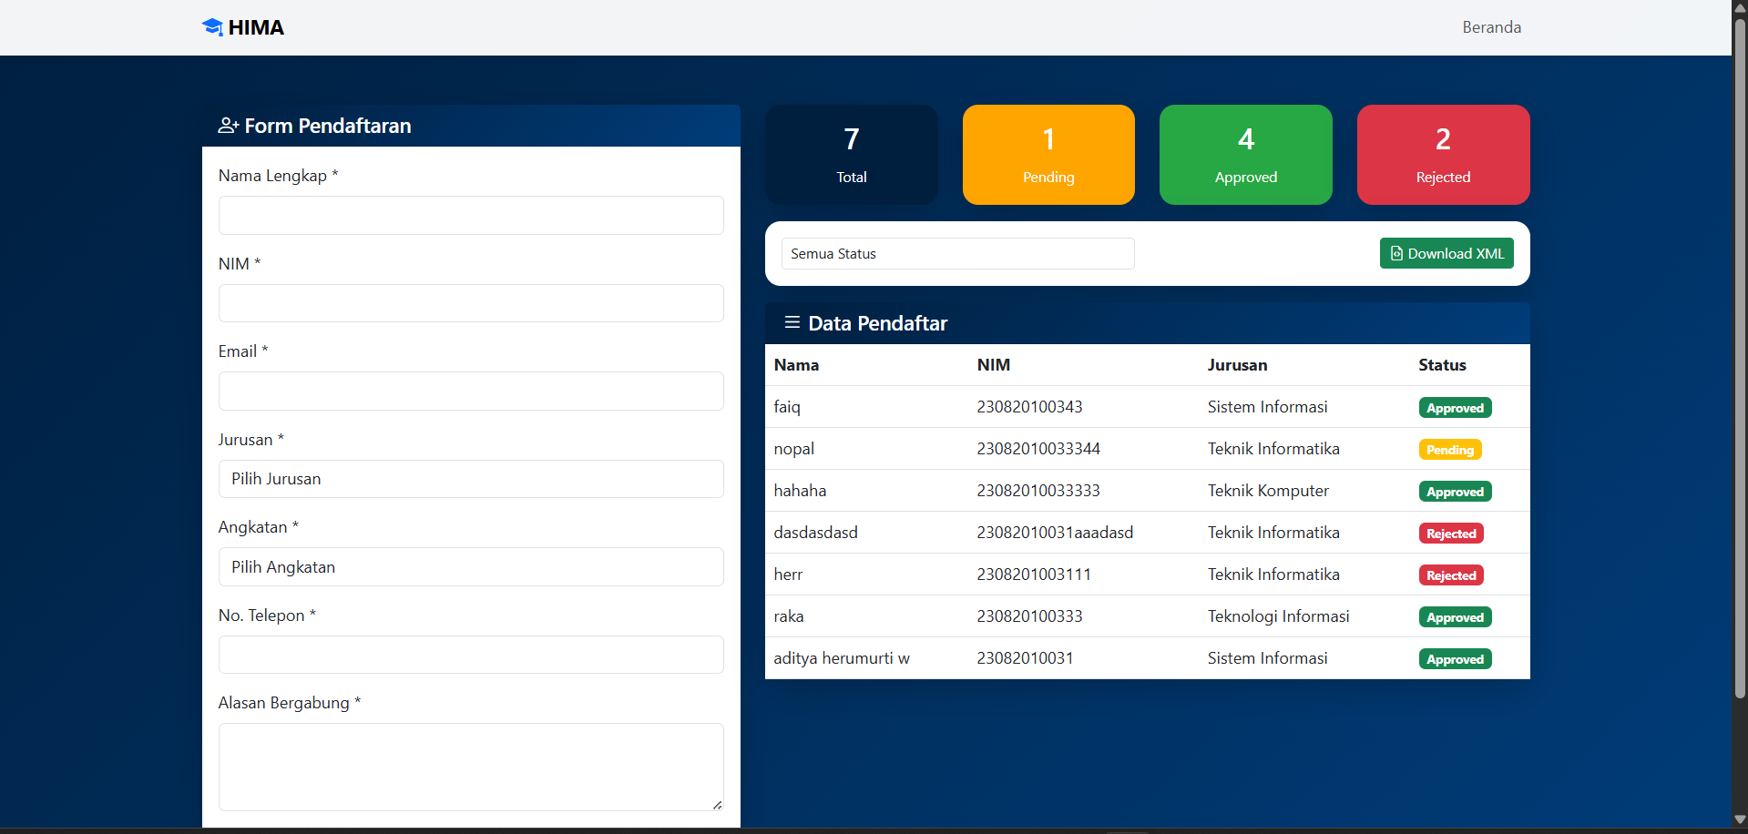Click the Approved badge next to faiq

coord(1454,407)
